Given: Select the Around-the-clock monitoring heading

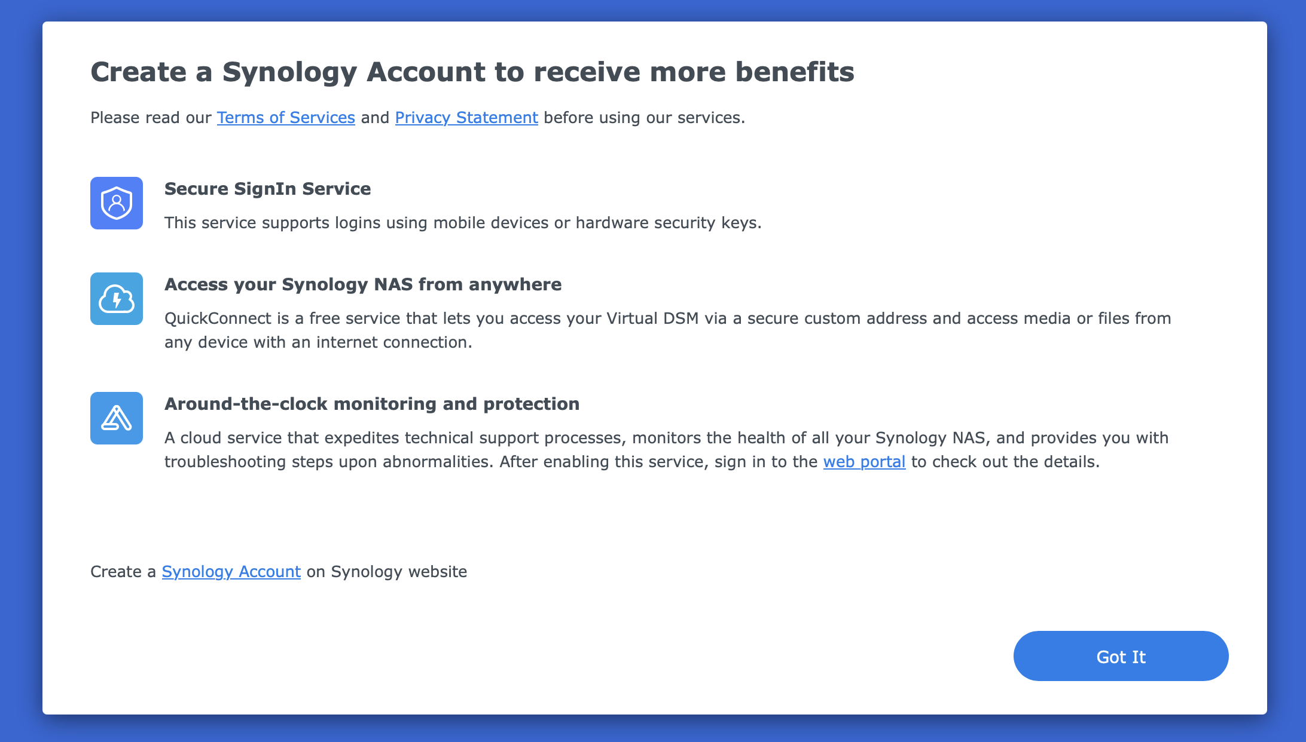Looking at the screenshot, I should [x=371, y=404].
